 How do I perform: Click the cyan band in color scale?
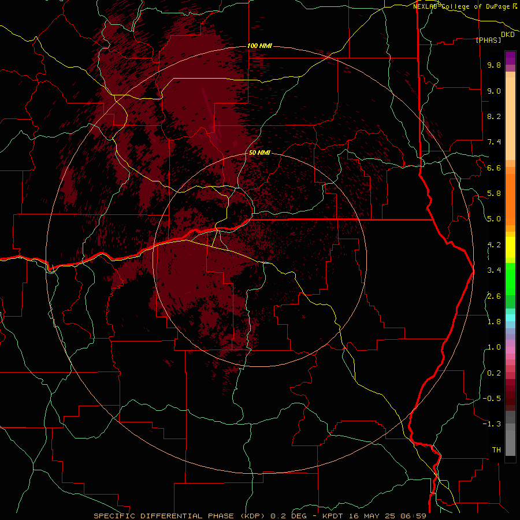[510, 317]
